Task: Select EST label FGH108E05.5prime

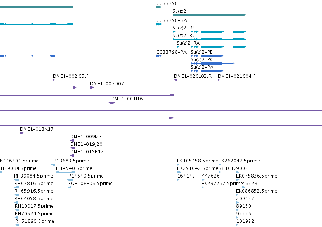Action: coord(90,184)
